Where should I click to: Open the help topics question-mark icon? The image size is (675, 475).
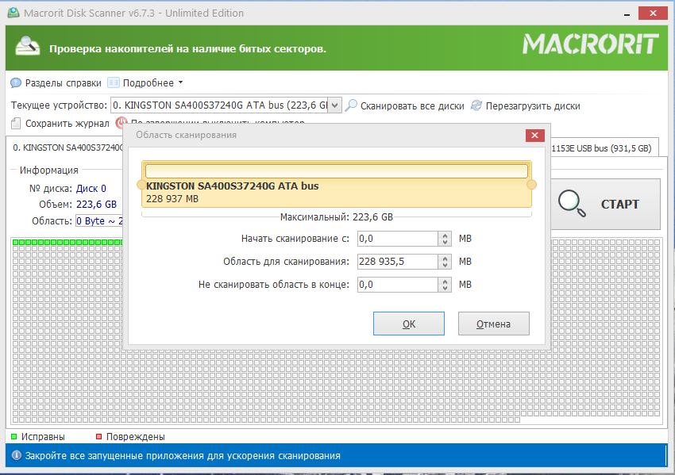click(x=16, y=82)
